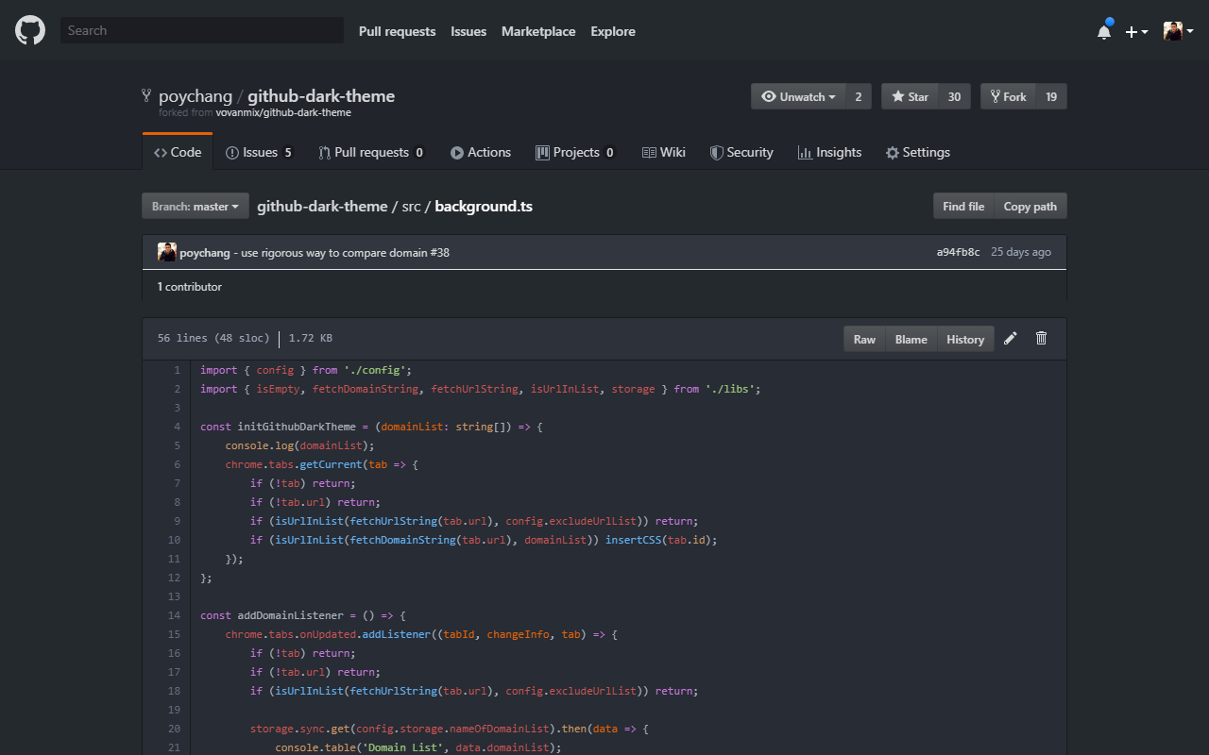Click the edit pencil on background.ts
The image size is (1209, 755).
point(1010,337)
